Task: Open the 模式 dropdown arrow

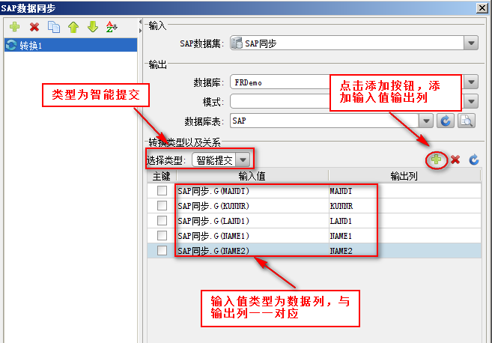Action: click(471, 101)
